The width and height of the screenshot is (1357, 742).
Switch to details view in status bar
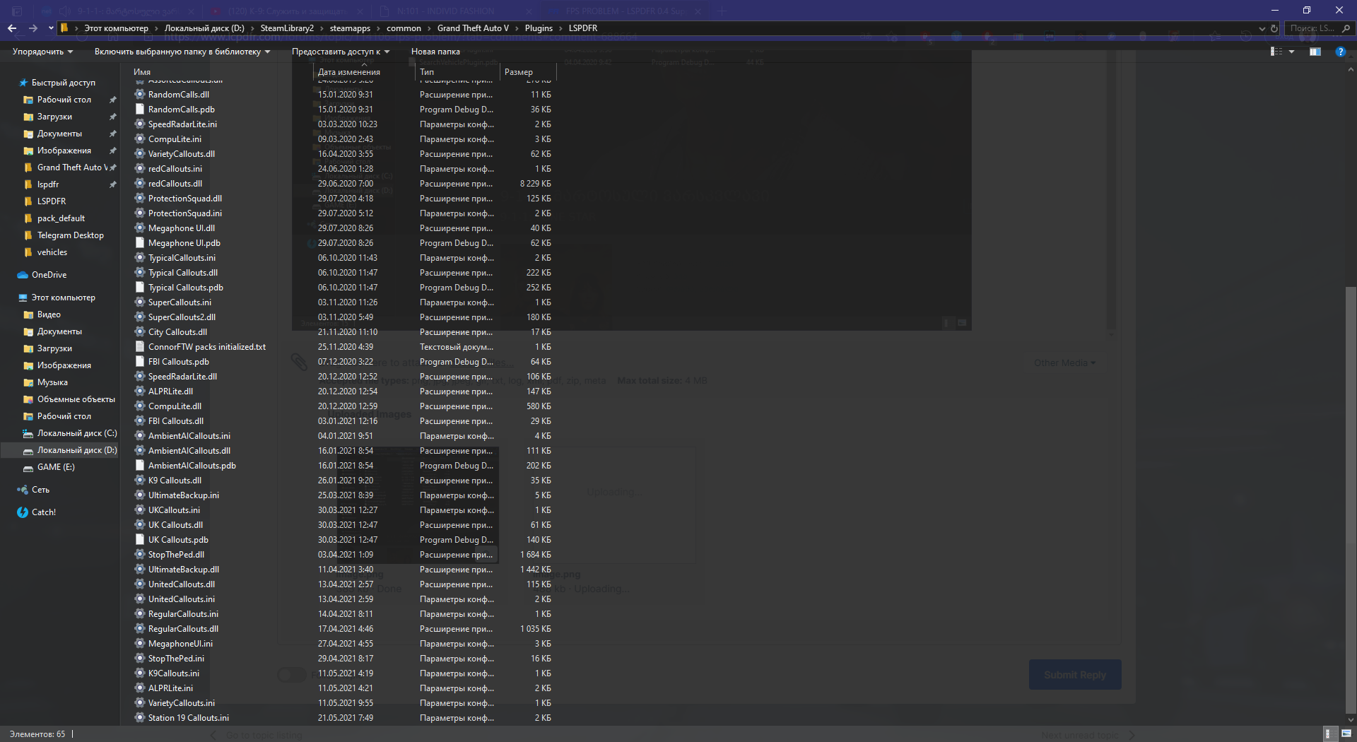[1329, 734]
